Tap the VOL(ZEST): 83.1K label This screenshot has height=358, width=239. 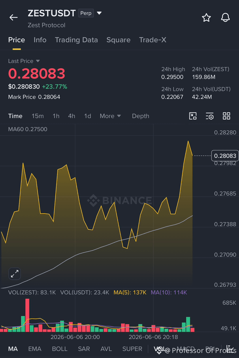32,292
